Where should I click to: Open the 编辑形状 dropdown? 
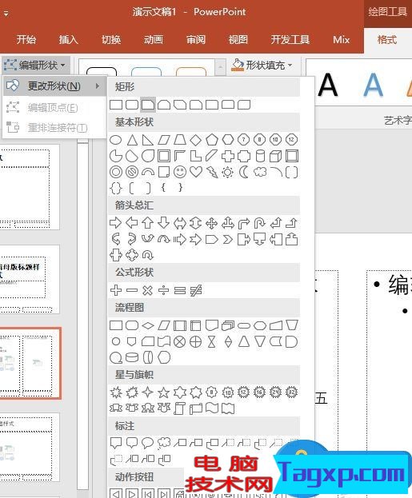point(36,65)
